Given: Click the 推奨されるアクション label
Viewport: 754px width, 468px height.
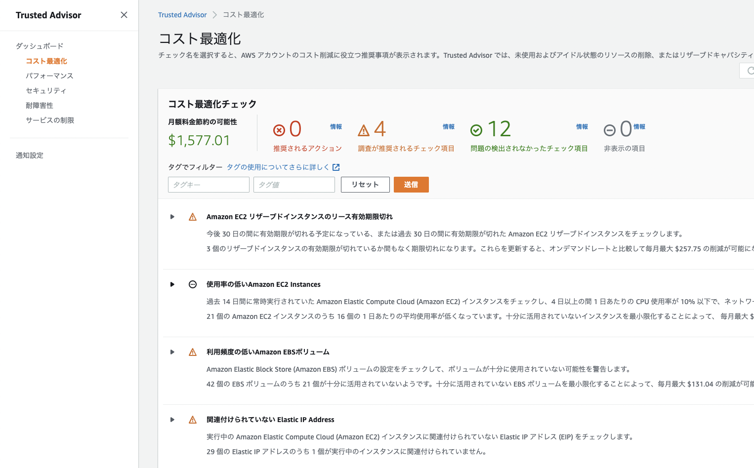Looking at the screenshot, I should pos(307,148).
